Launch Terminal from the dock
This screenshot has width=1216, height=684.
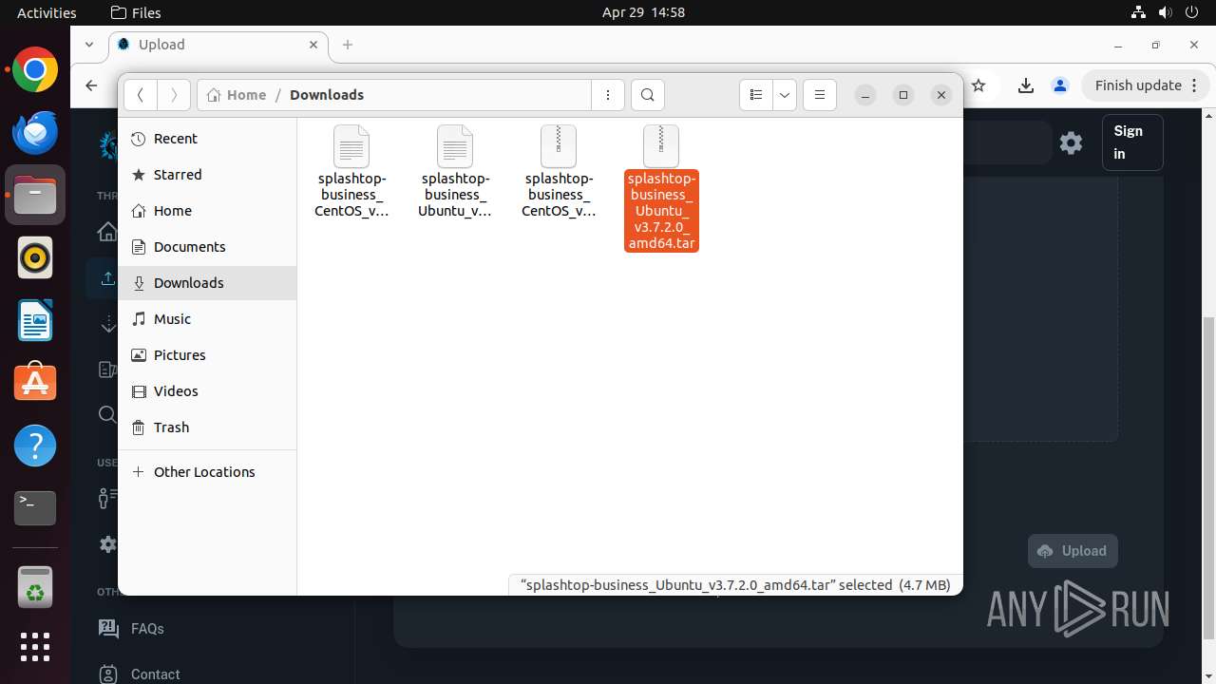pyautogui.click(x=35, y=508)
